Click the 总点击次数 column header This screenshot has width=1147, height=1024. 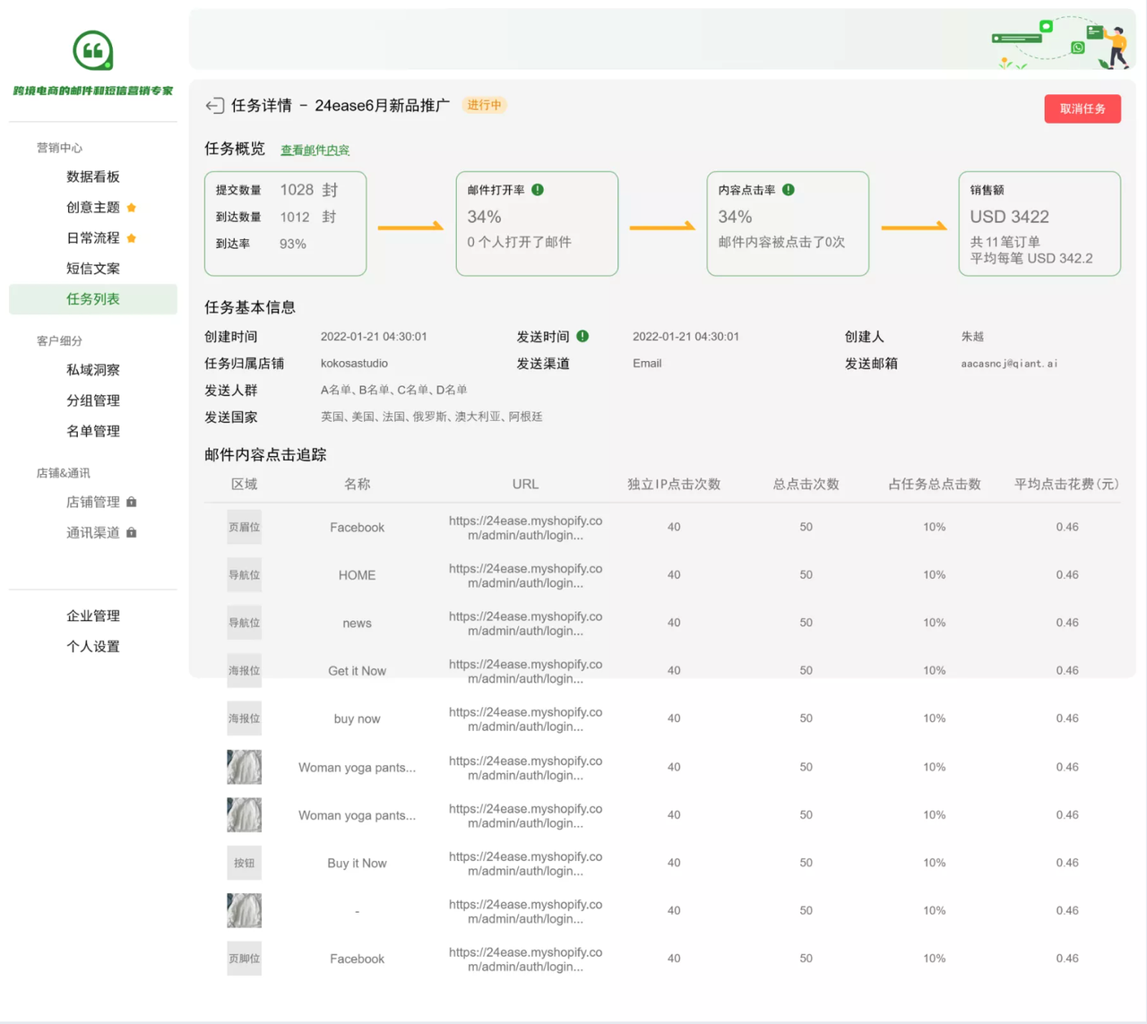click(x=806, y=484)
